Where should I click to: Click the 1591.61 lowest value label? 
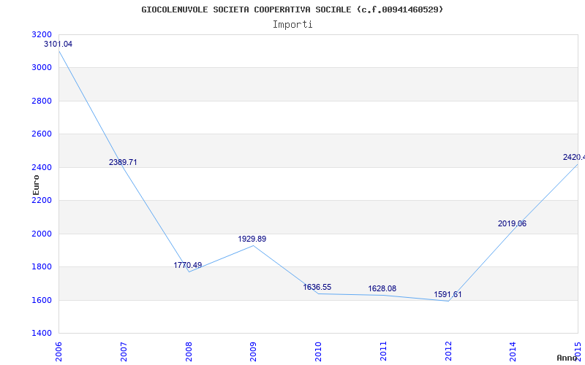(448, 295)
